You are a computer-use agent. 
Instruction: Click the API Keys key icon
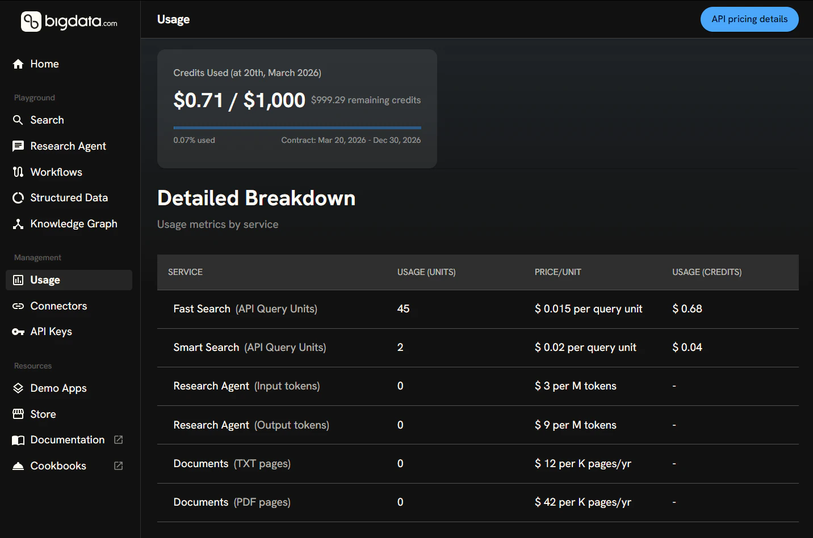click(x=18, y=331)
